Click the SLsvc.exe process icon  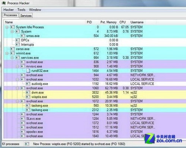(23, 119)
